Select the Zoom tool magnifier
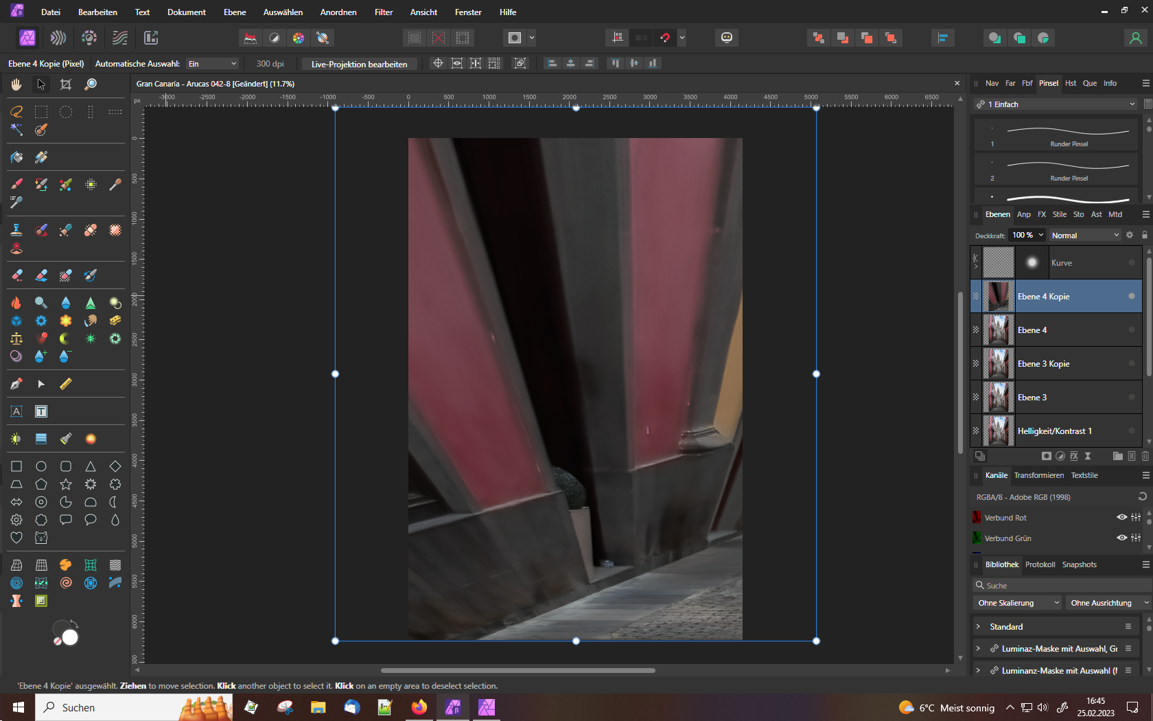 pyautogui.click(x=91, y=84)
